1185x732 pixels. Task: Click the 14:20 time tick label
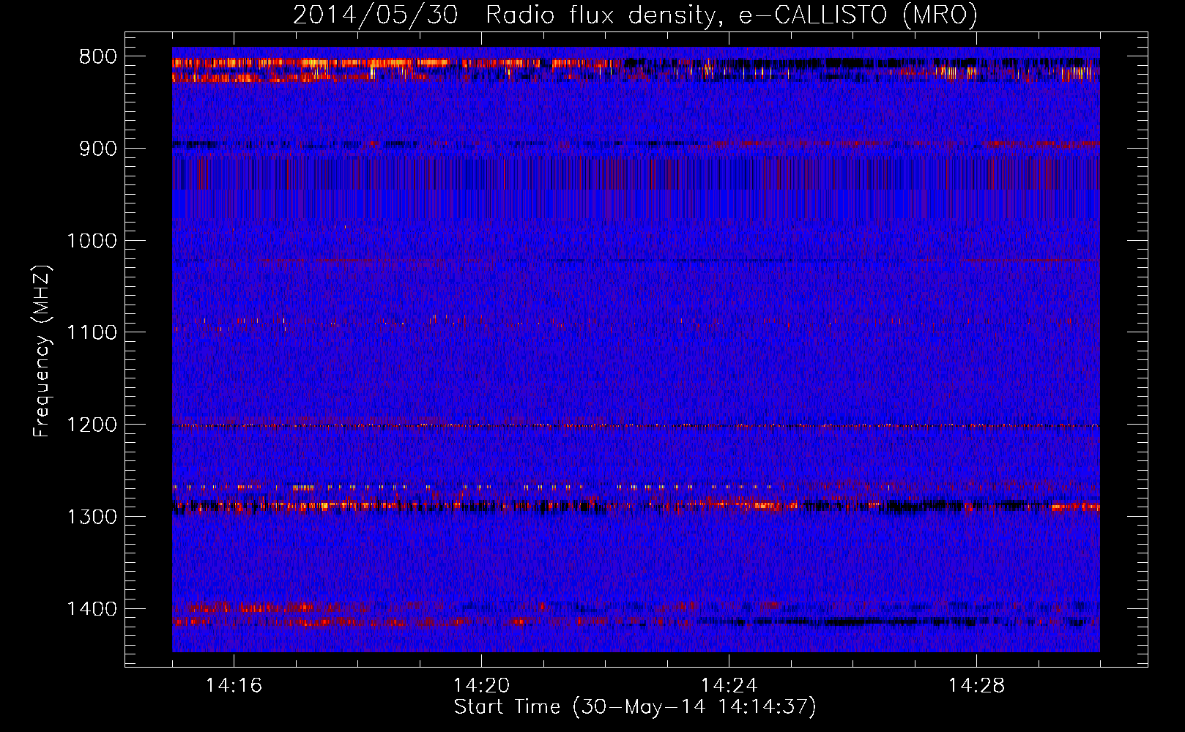[481, 686]
